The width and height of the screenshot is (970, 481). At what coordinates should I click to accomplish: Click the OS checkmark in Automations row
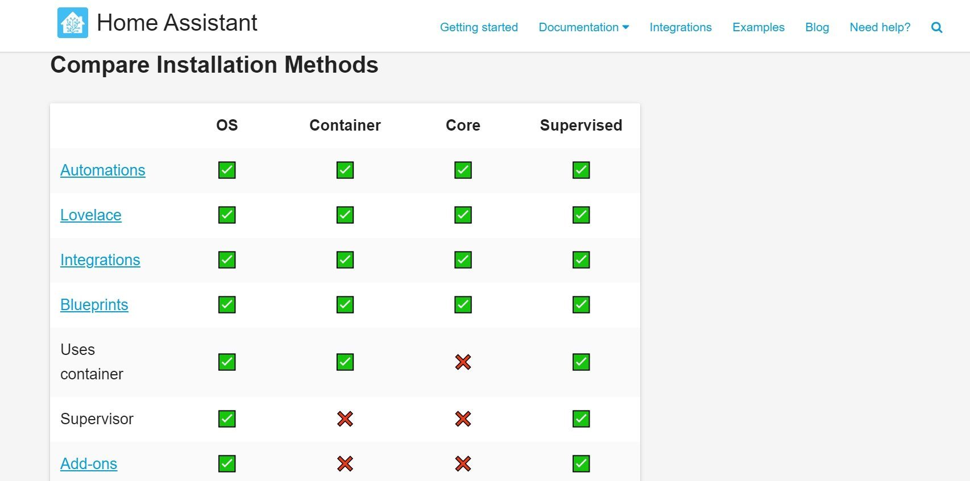pyautogui.click(x=227, y=170)
